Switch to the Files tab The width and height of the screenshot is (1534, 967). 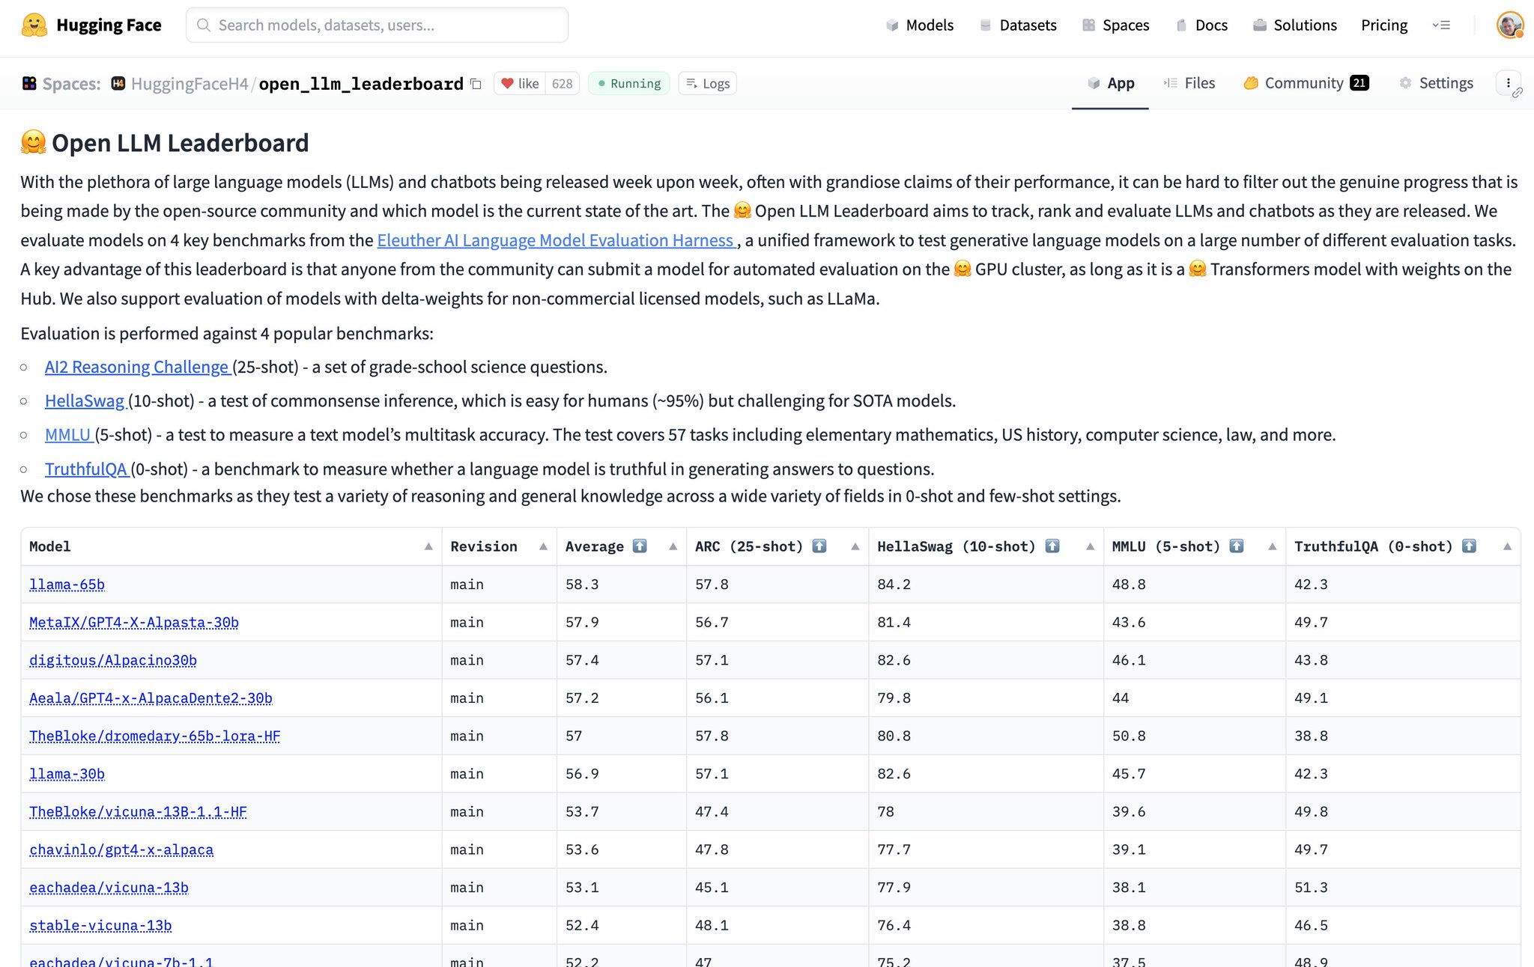(1189, 83)
